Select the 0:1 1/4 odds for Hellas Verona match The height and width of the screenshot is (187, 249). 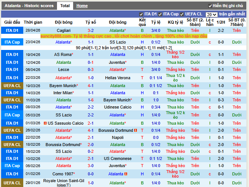tap(156, 78)
